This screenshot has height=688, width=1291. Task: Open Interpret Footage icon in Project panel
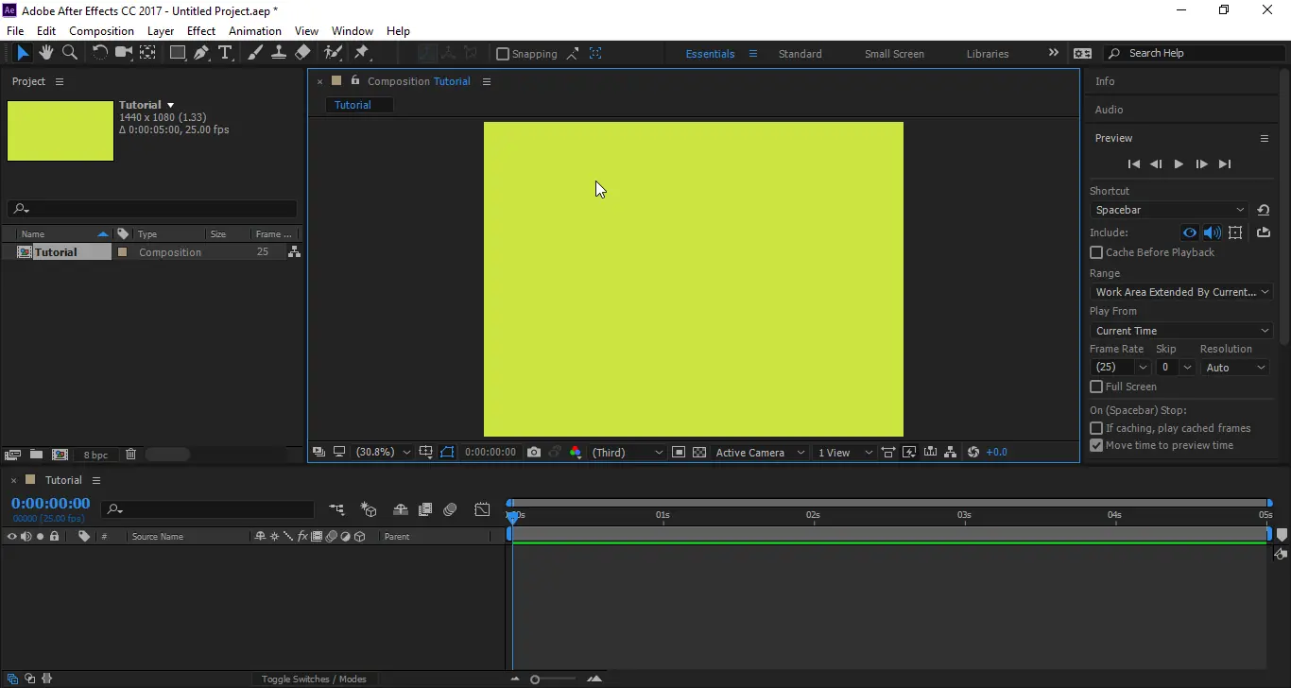pos(13,455)
